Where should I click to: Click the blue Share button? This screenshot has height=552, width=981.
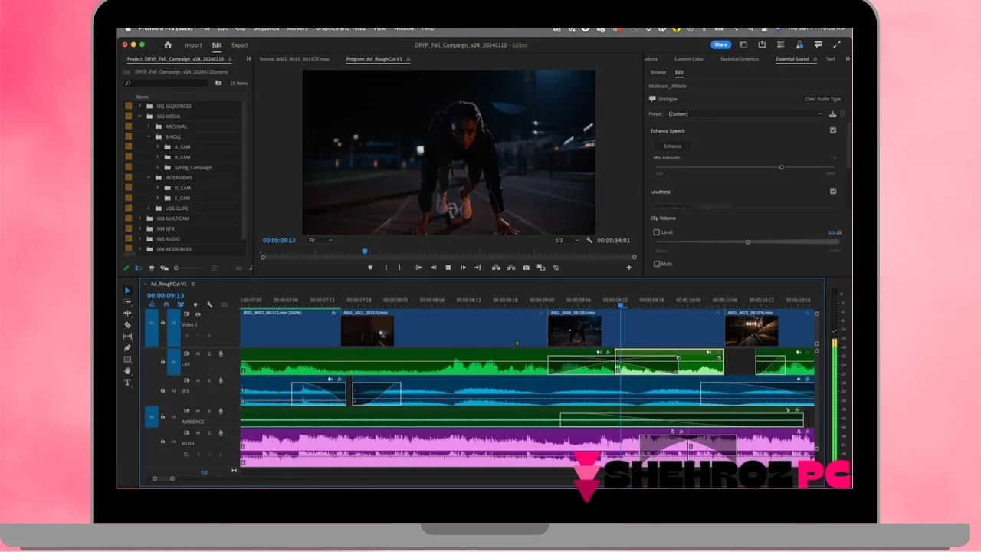(x=720, y=44)
